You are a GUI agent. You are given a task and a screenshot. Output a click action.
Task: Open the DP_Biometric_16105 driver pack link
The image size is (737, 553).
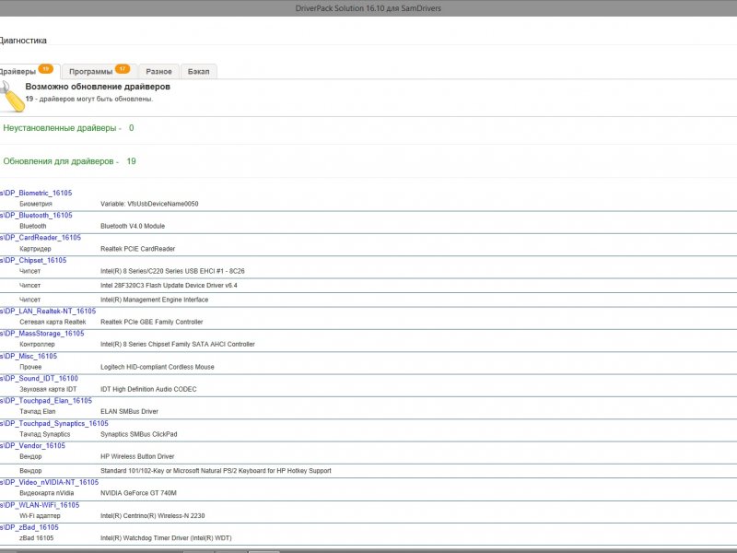36,193
